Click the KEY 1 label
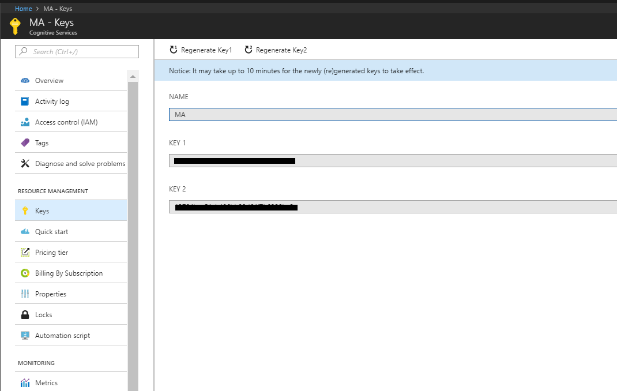 tap(177, 143)
